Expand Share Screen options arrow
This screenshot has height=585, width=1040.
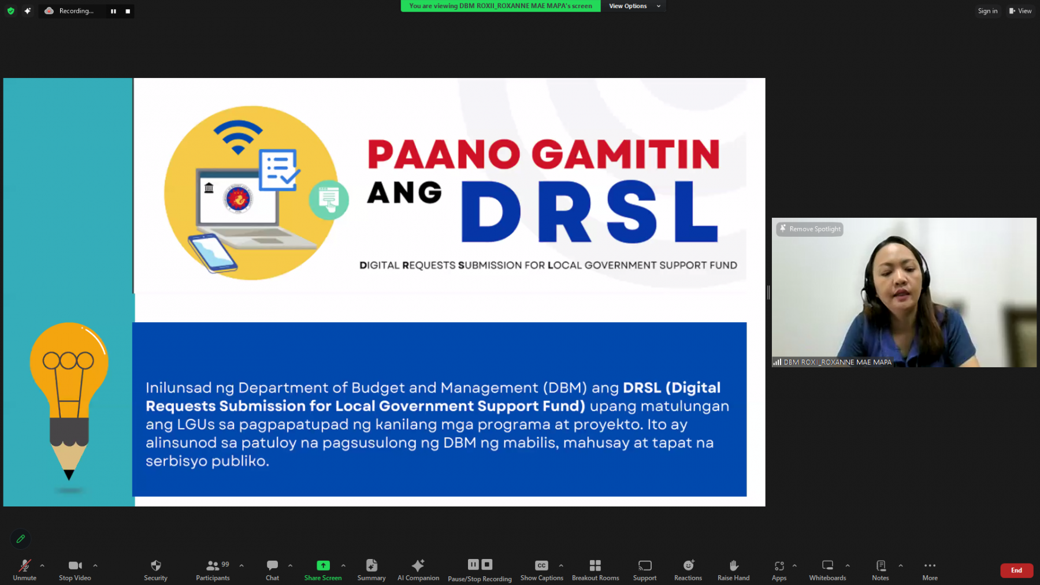click(x=343, y=565)
